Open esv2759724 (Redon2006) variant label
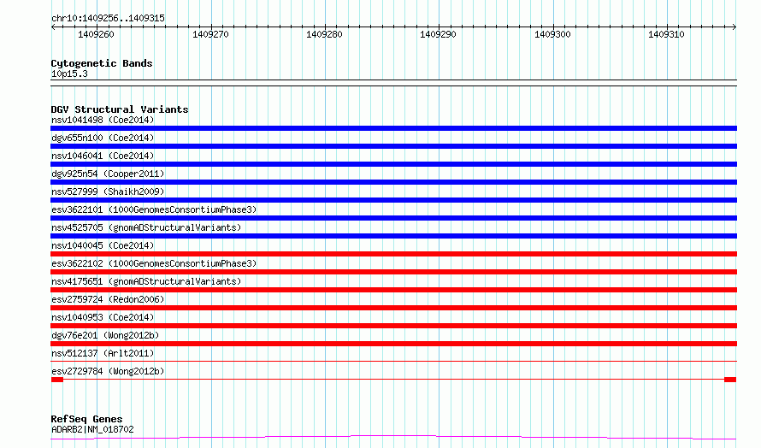This screenshot has height=448, width=761. tap(108, 299)
